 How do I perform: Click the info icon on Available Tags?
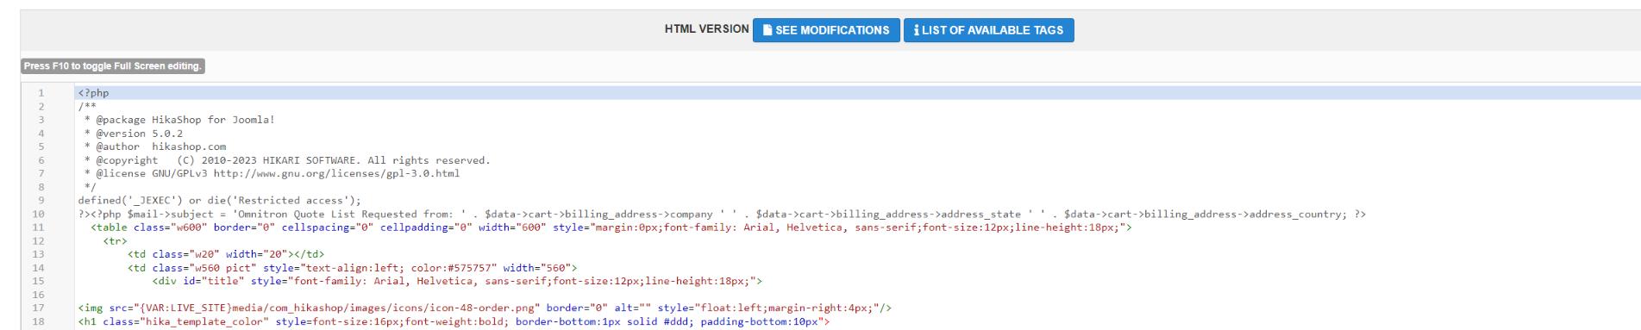916,30
